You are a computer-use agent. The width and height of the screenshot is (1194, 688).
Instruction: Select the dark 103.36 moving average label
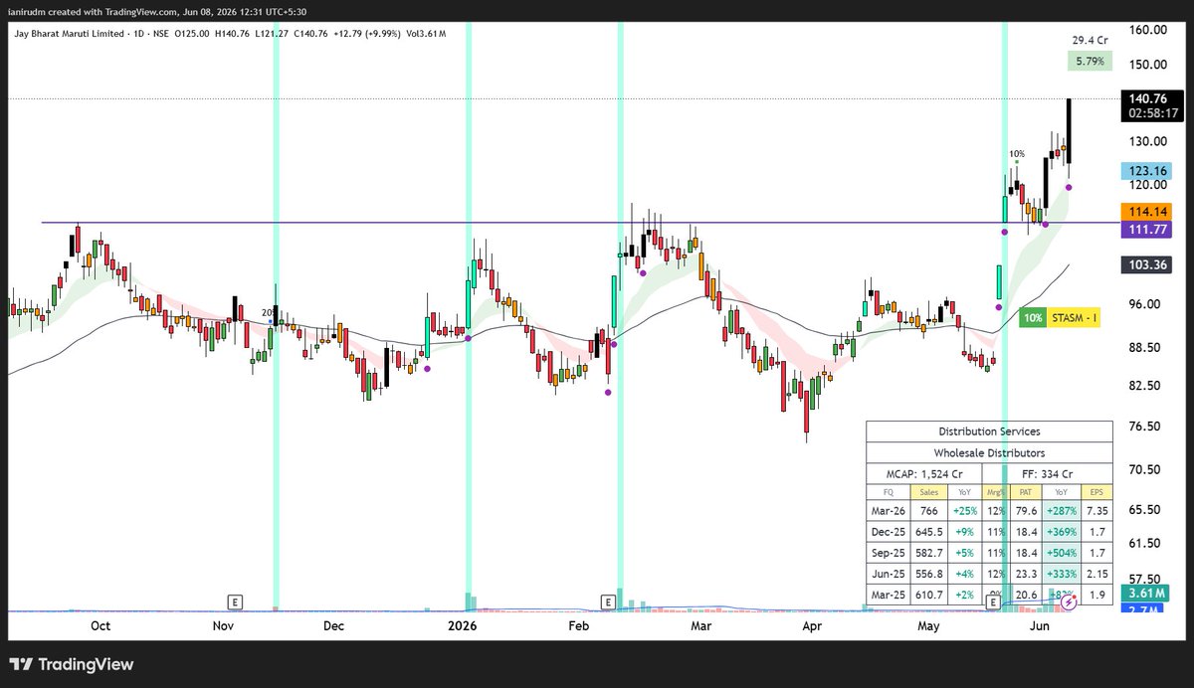(x=1147, y=264)
